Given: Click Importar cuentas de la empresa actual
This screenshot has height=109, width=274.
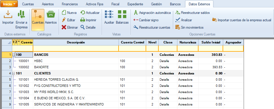Looking at the screenshot, I should [242, 20].
